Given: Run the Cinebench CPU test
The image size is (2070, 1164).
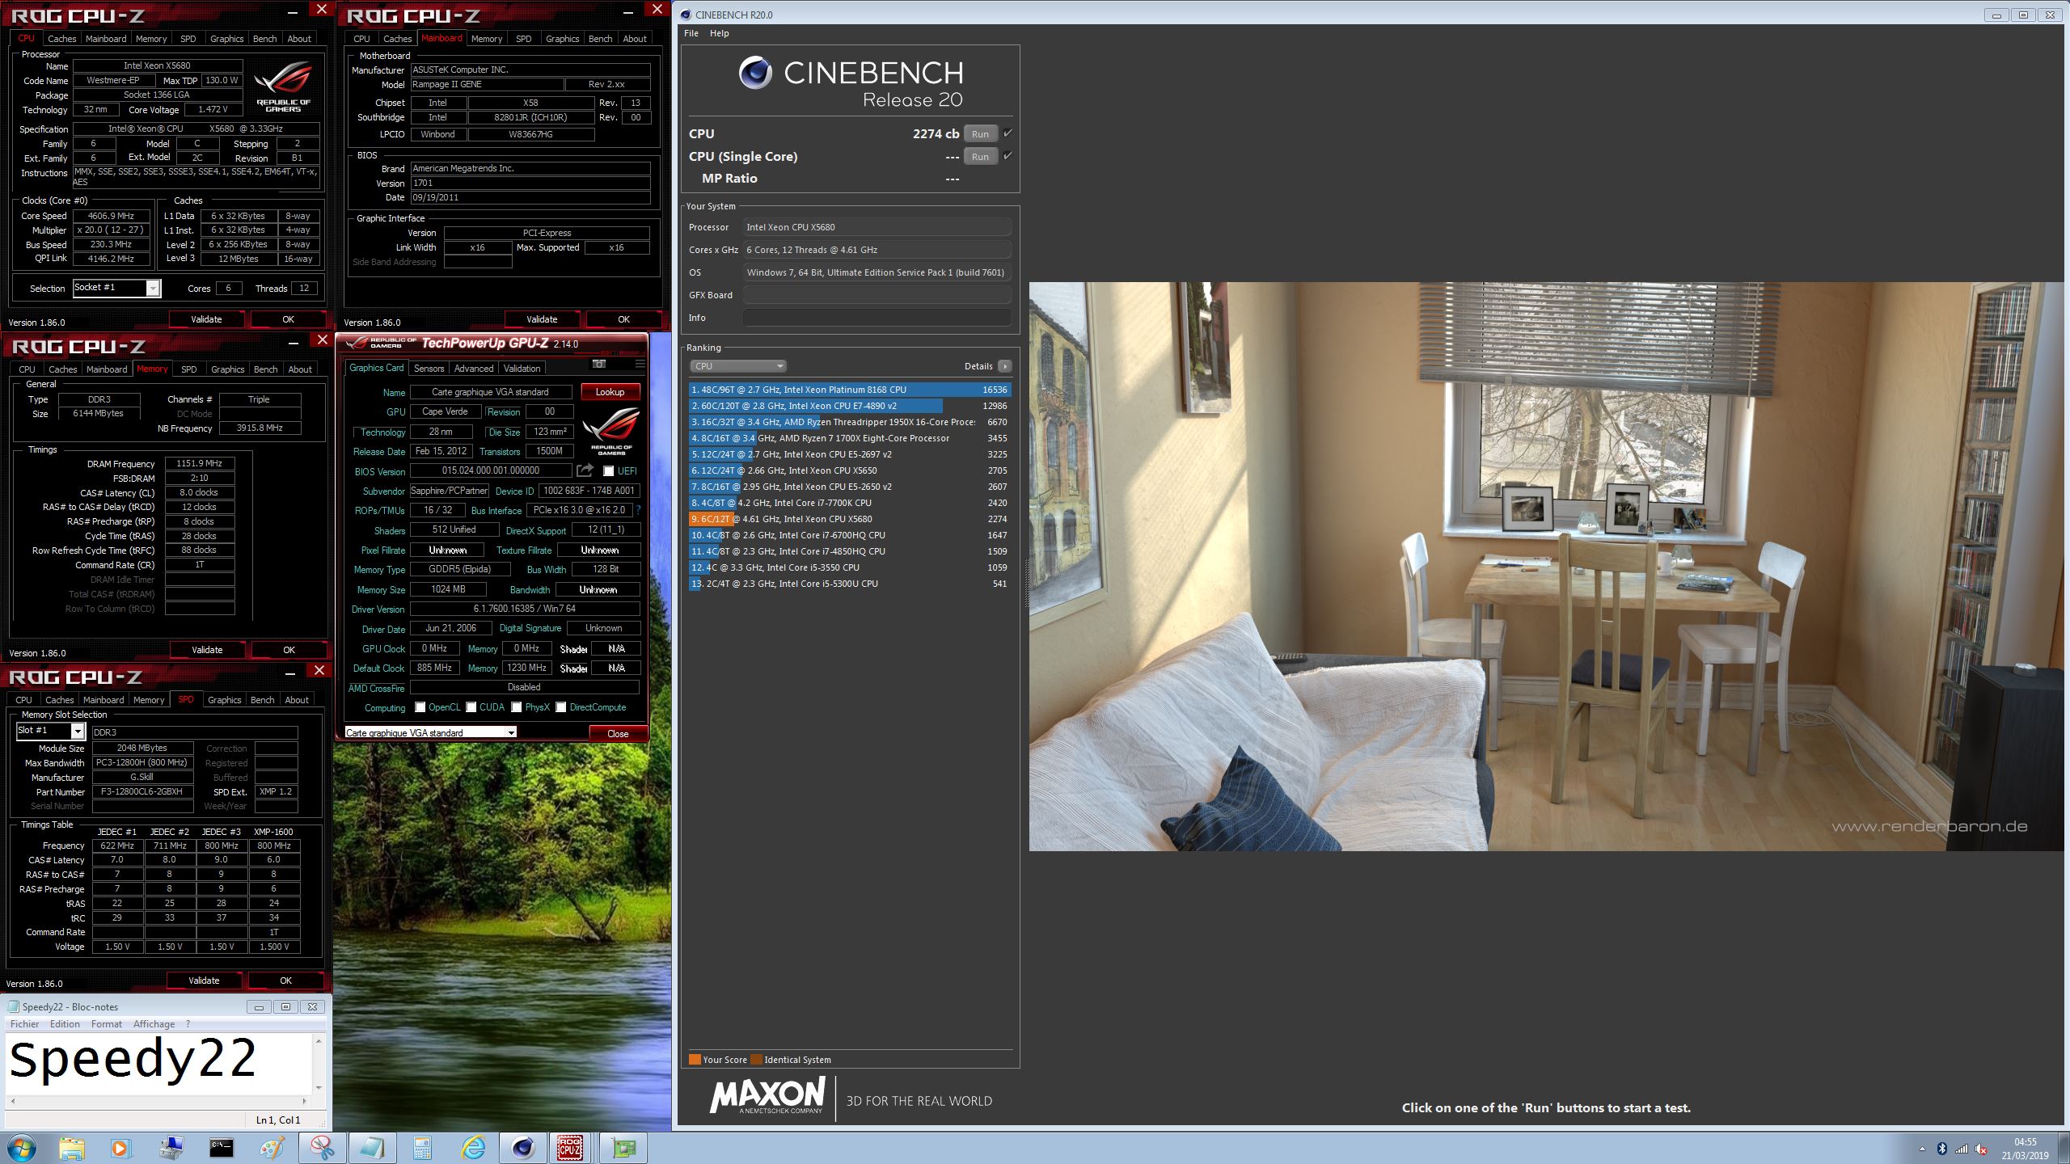Looking at the screenshot, I should click(980, 134).
